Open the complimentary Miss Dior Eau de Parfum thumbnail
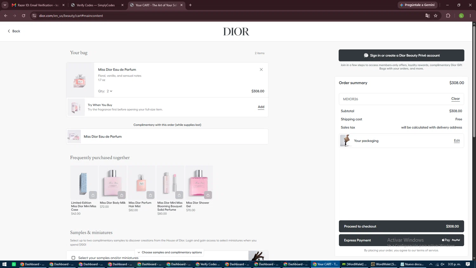 point(74,137)
